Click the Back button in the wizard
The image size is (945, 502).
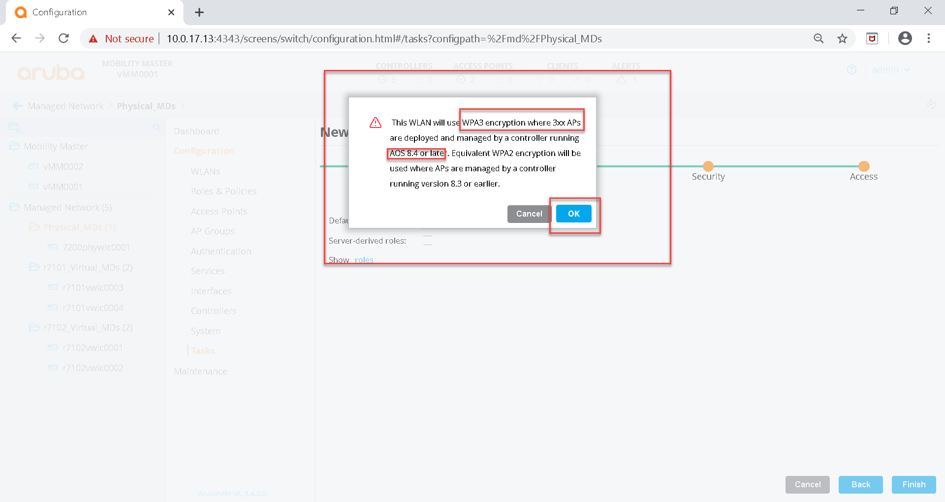tap(860, 484)
